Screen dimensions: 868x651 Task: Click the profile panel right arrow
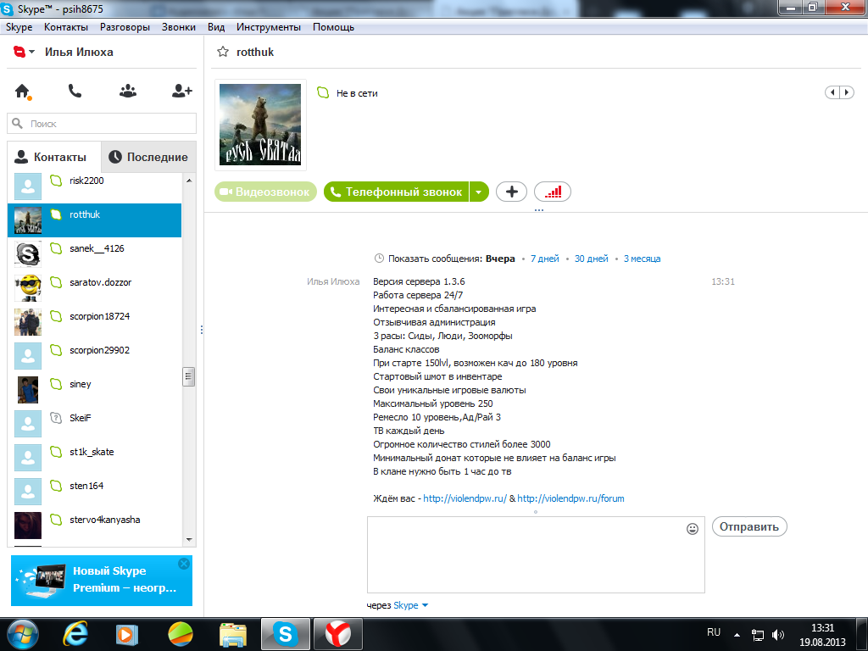pyautogui.click(x=847, y=92)
